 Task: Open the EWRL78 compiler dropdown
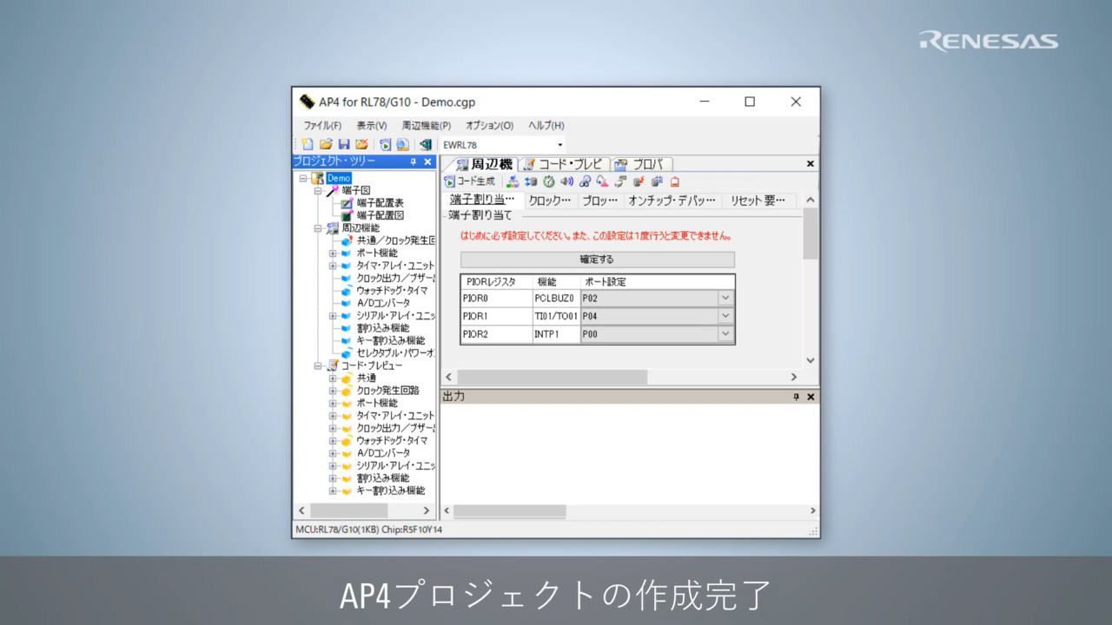(x=560, y=145)
